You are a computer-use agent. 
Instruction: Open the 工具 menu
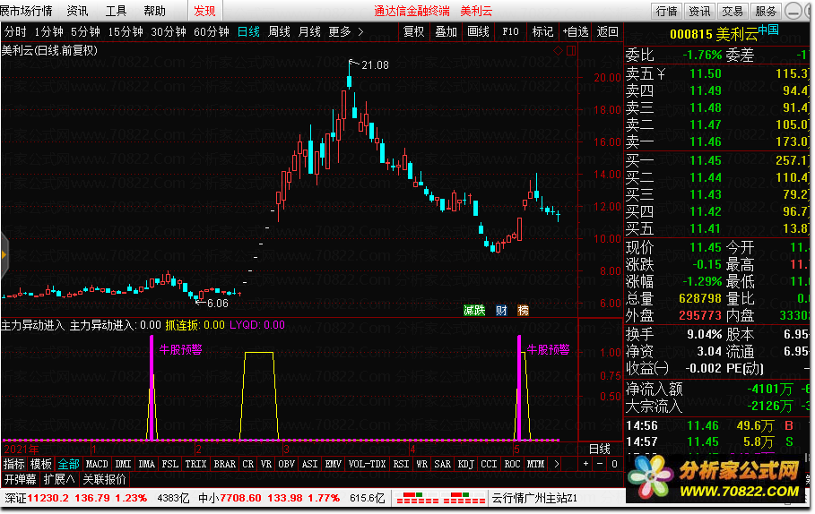(116, 11)
